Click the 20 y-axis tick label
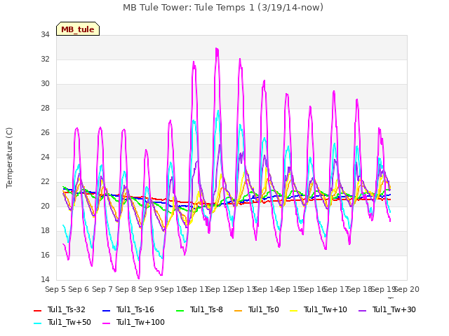Viewport: 449px width, 336px height. (45, 206)
